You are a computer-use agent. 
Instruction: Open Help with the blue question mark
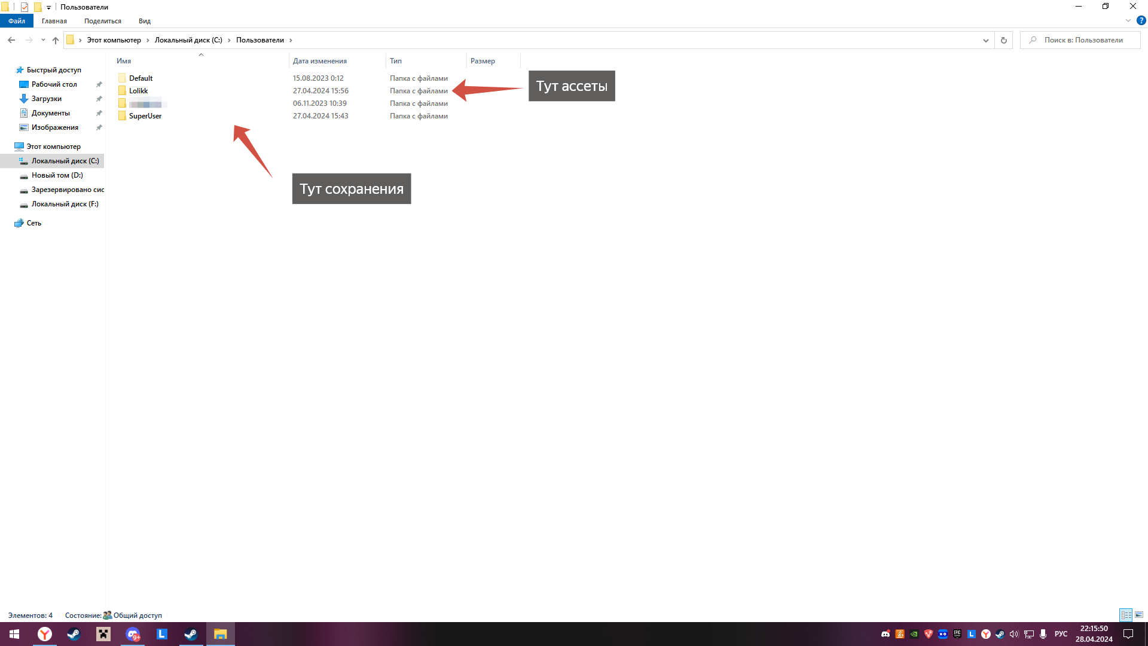tap(1141, 20)
